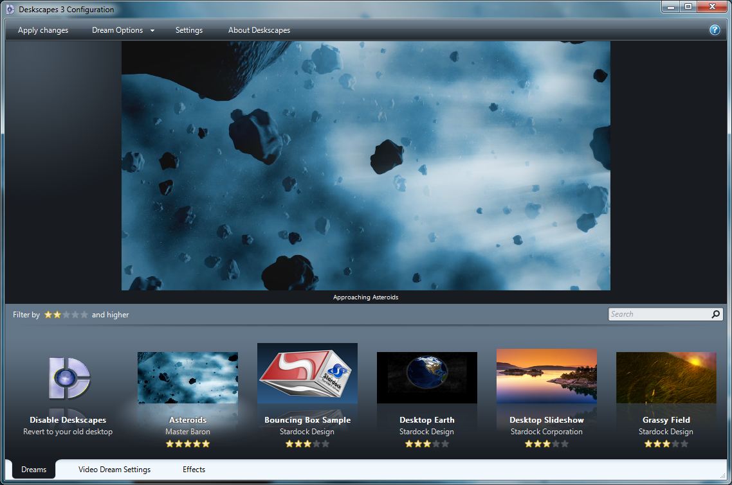The width and height of the screenshot is (732, 485).
Task: Open the Dream Options menu
Action: pos(117,30)
